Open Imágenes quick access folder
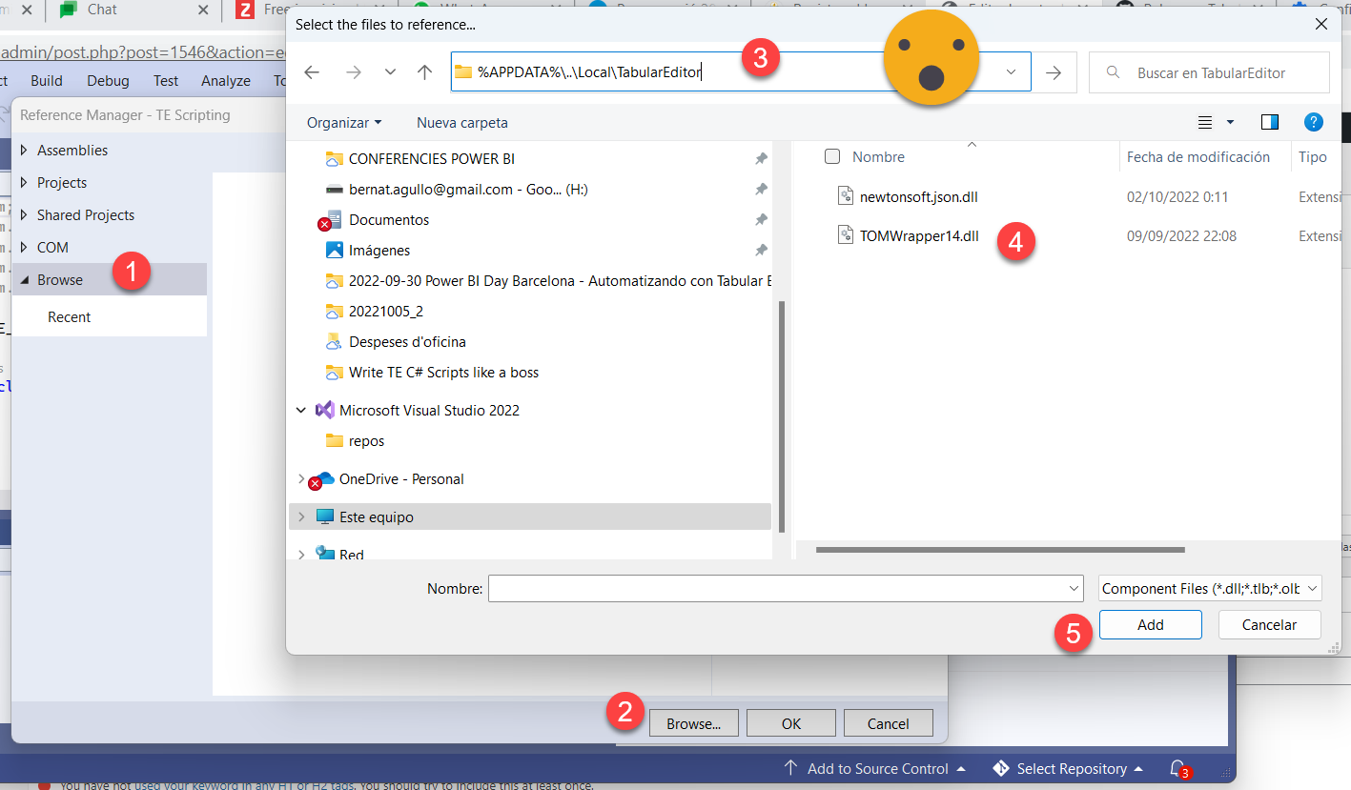 pos(379,251)
